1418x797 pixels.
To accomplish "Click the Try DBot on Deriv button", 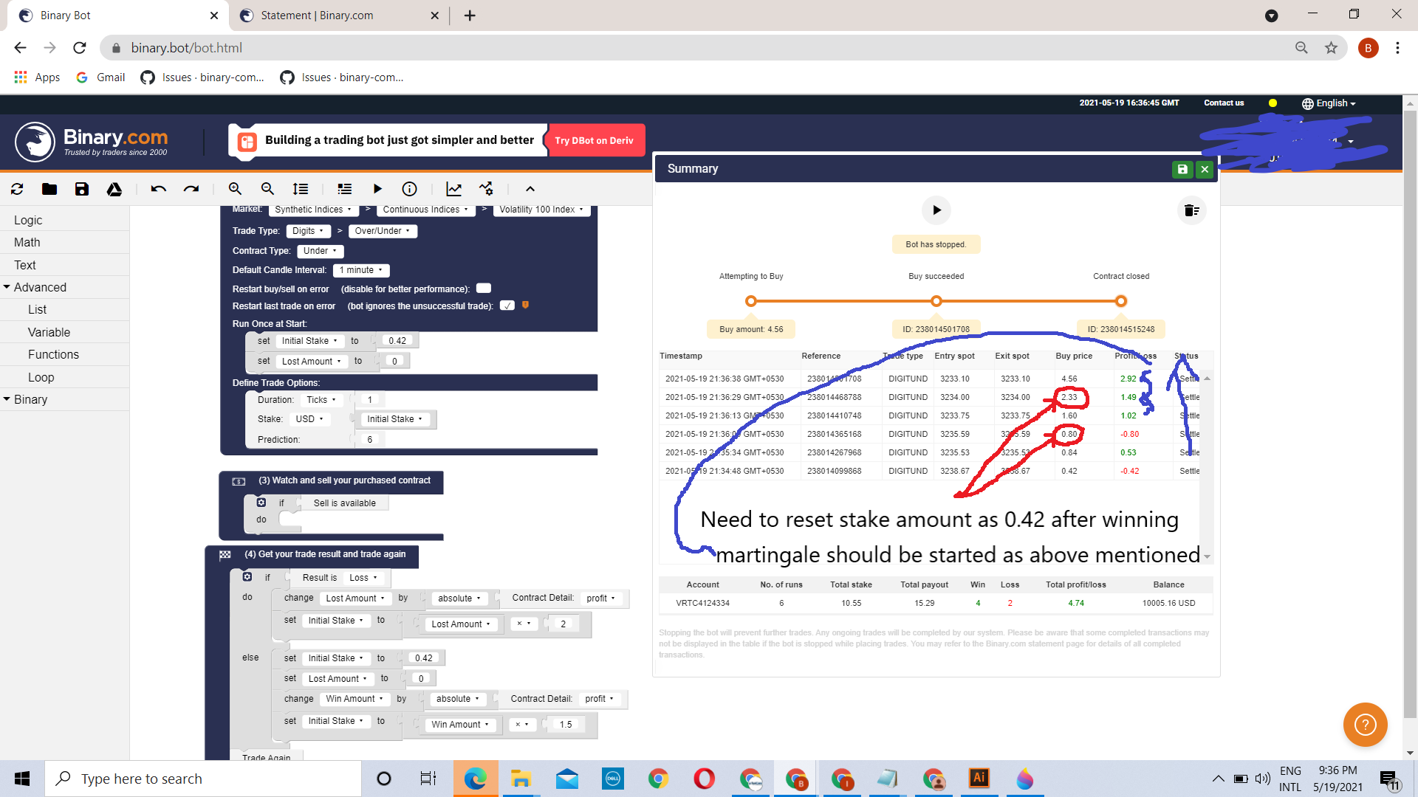I will tap(595, 139).
